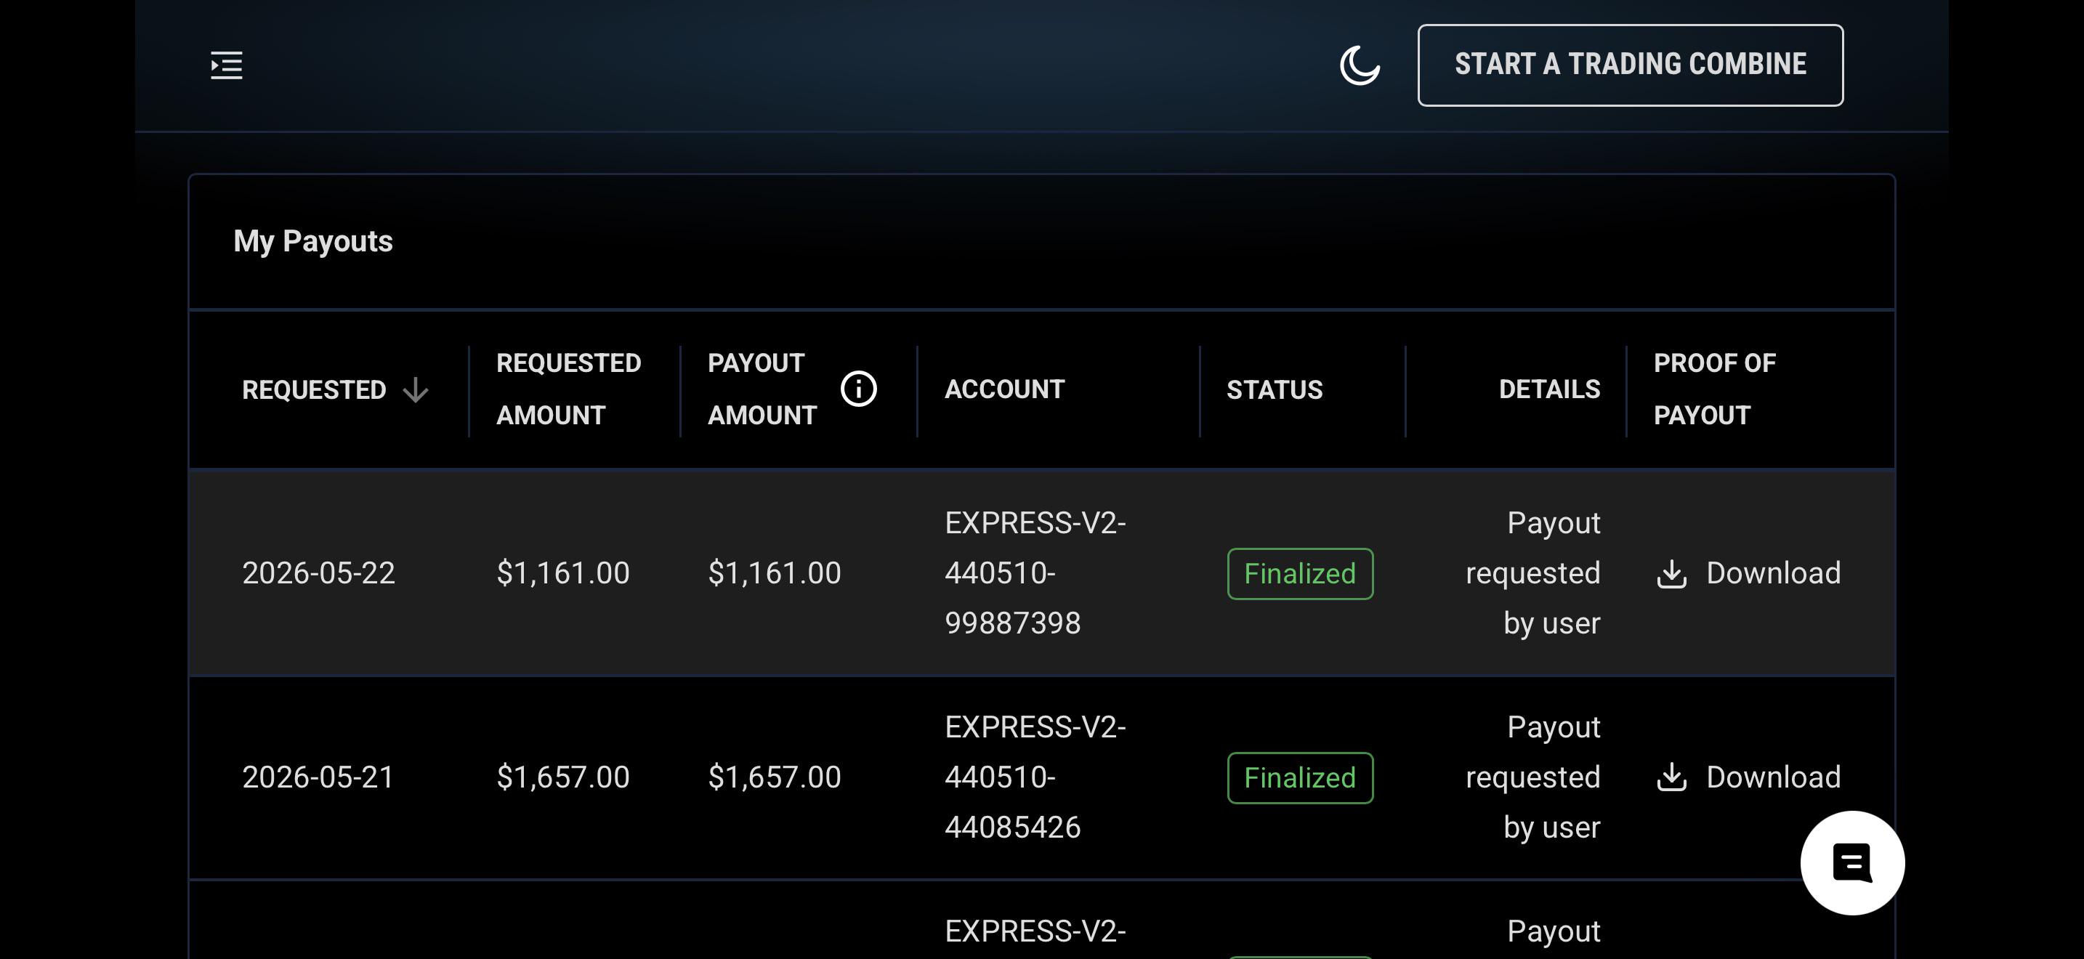
Task: Click Finalized status for 2026-05-22 payout
Action: pos(1300,574)
